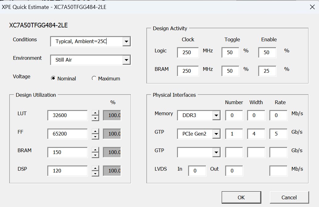The image size is (319, 207).
Task: Choose the Maximum voltage option
Action: pyautogui.click(x=94, y=79)
